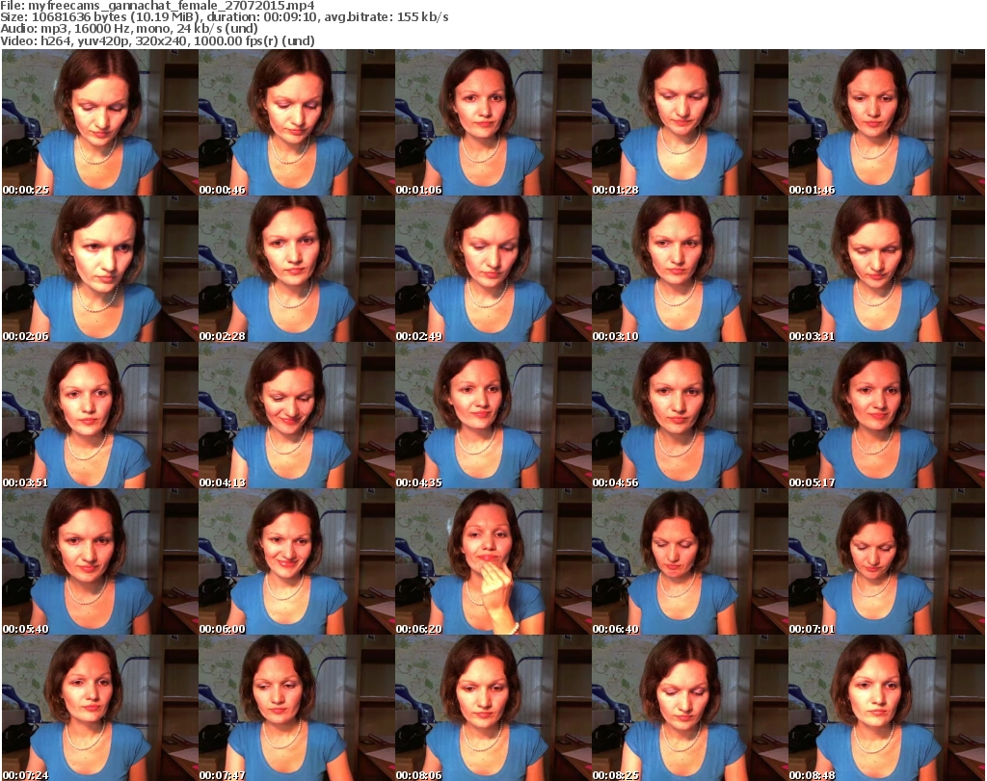987x781 pixels.
Task: Click the thumbnail at 00:07:24
Action: click(x=100, y=708)
